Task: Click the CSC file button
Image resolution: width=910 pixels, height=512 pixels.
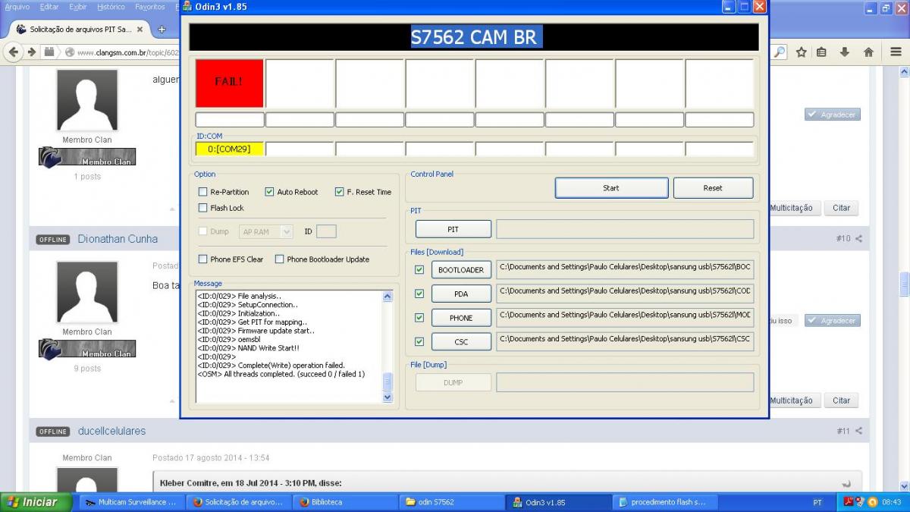Action: [461, 342]
